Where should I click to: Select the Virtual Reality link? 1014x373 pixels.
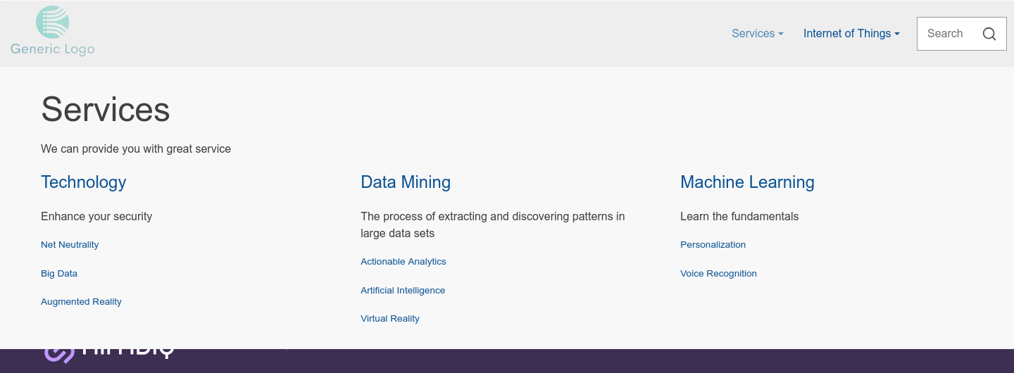(390, 319)
